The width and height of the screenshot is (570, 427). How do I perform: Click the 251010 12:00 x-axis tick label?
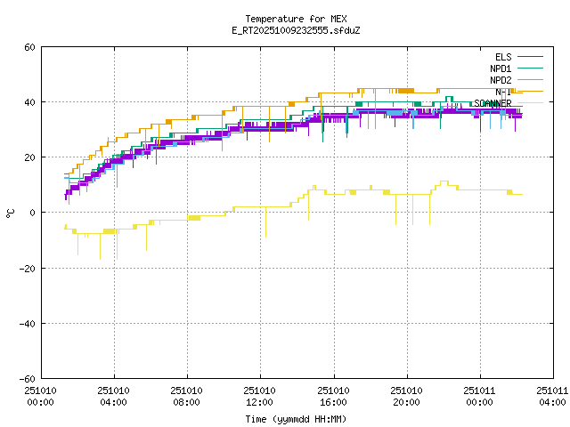tap(260, 396)
